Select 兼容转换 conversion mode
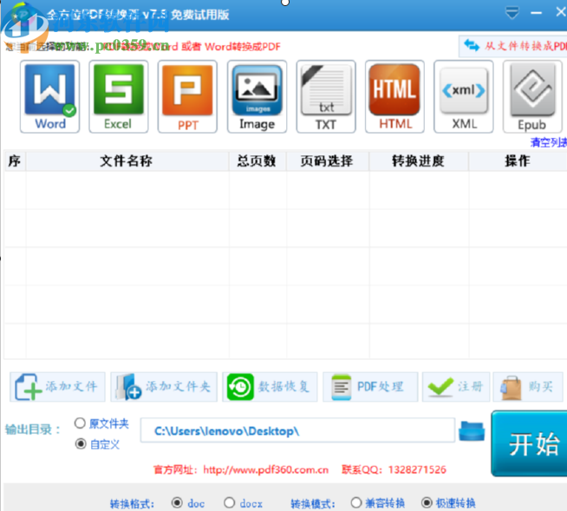 356,502
